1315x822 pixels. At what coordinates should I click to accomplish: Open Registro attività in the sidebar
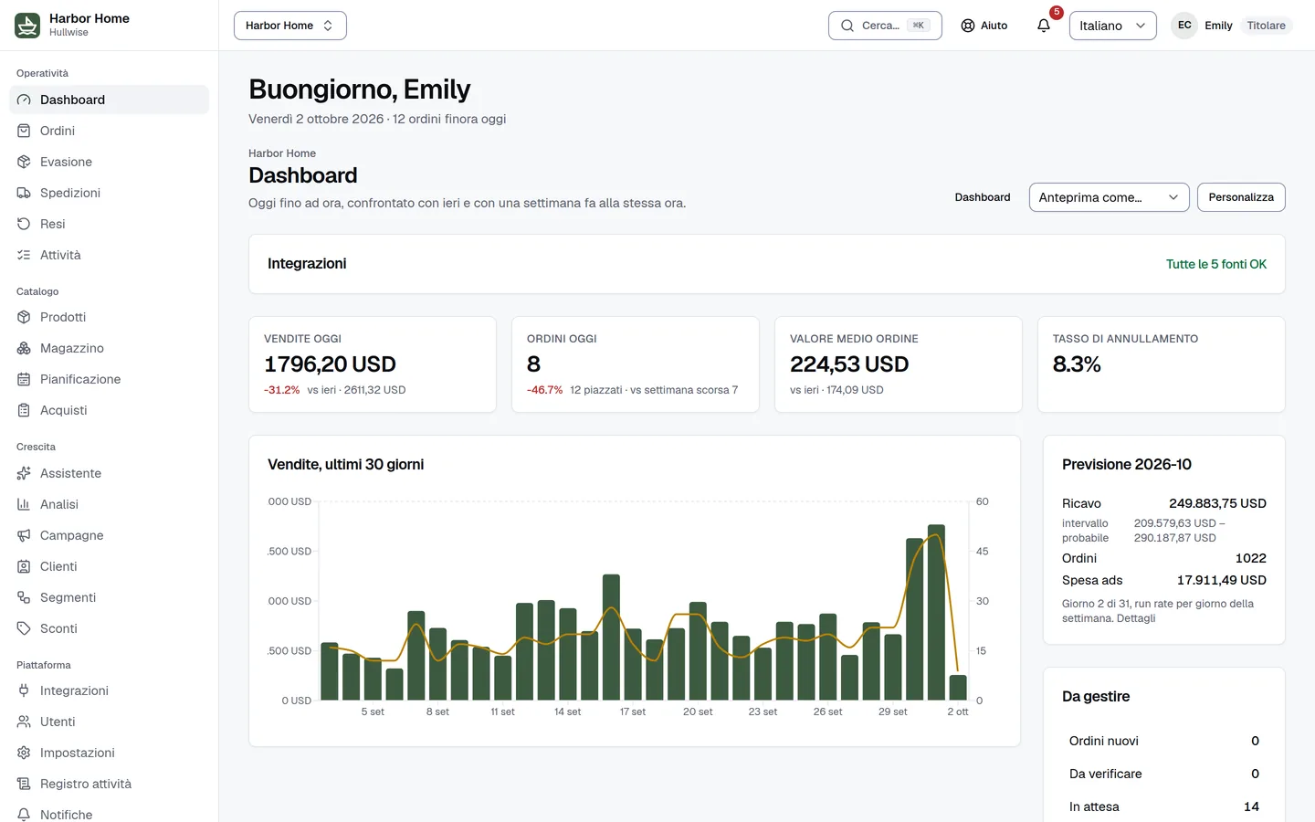(109, 784)
